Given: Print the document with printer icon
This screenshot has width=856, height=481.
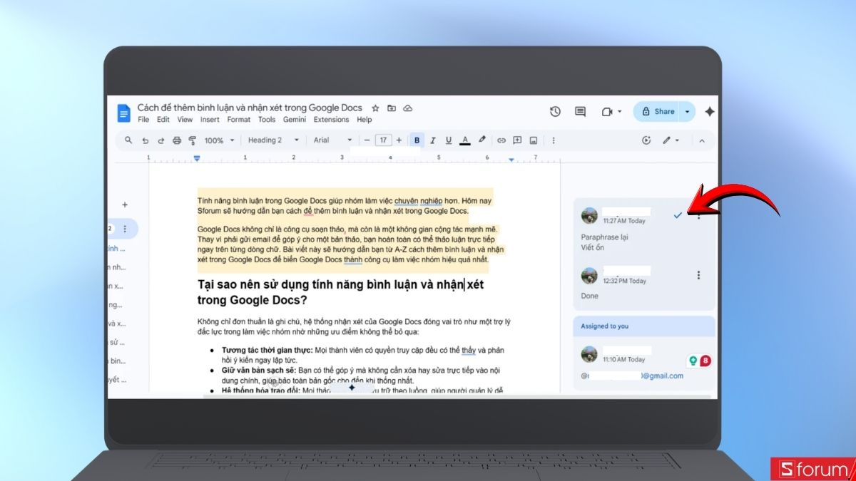Looking at the screenshot, I should [x=177, y=140].
